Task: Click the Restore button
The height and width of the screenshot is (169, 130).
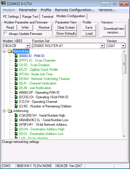Action: (x=44, y=27)
